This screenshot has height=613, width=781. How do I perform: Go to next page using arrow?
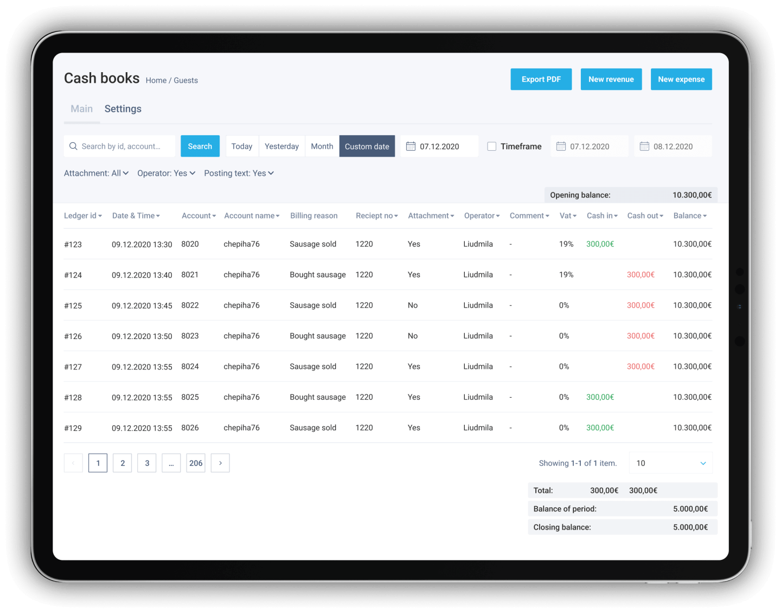[220, 463]
